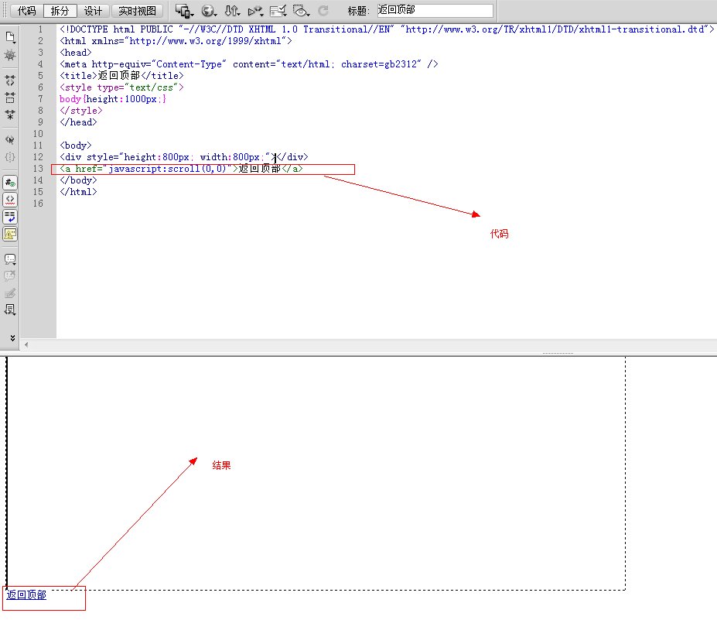The width and height of the screenshot is (717, 620).
Task: Switch to 设计 view
Action: [x=93, y=11]
